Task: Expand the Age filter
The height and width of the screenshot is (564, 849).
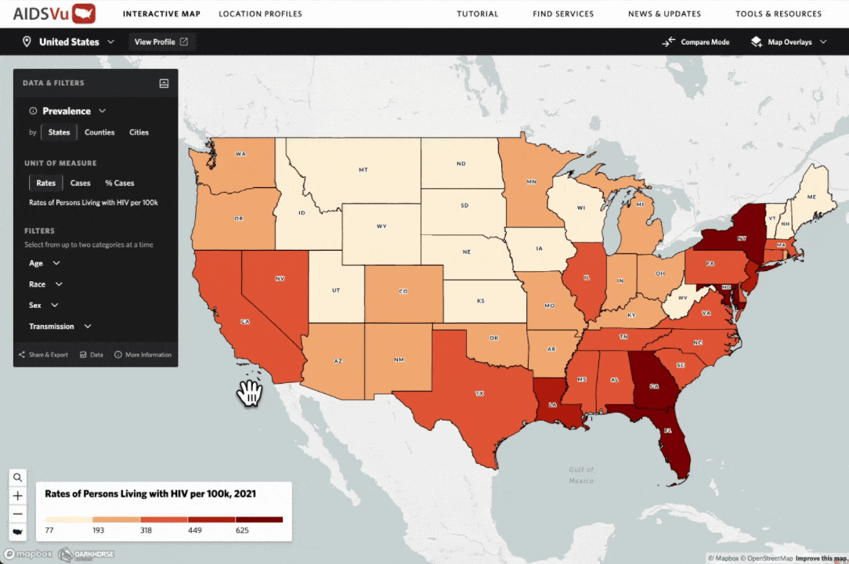Action: point(45,263)
